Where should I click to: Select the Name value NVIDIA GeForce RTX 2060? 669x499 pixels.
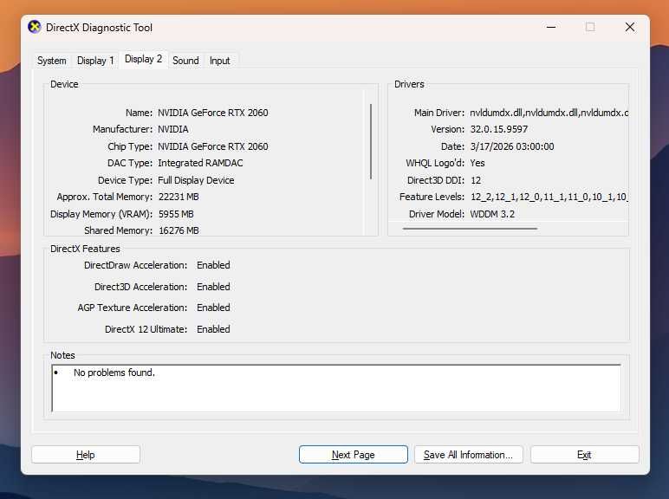pyautogui.click(x=213, y=113)
